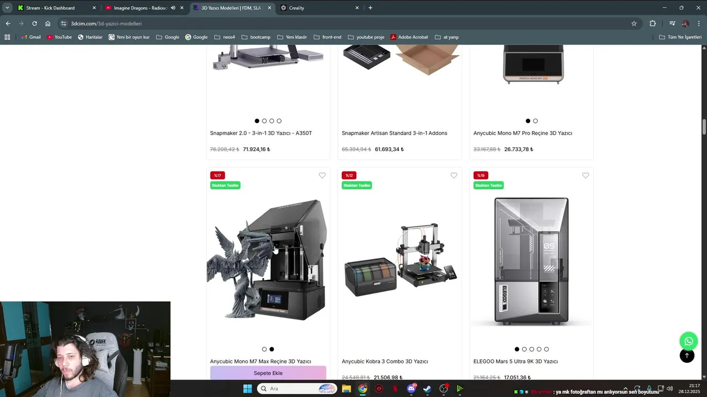This screenshot has width=707, height=397.
Task: Open the Yeni bir oyun kur bookmark
Action: pyautogui.click(x=129, y=37)
